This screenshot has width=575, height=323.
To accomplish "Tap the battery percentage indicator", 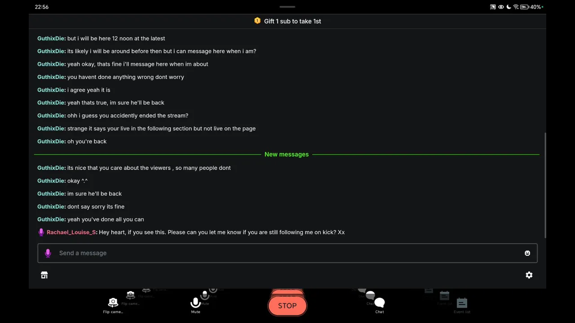I will (x=536, y=7).
